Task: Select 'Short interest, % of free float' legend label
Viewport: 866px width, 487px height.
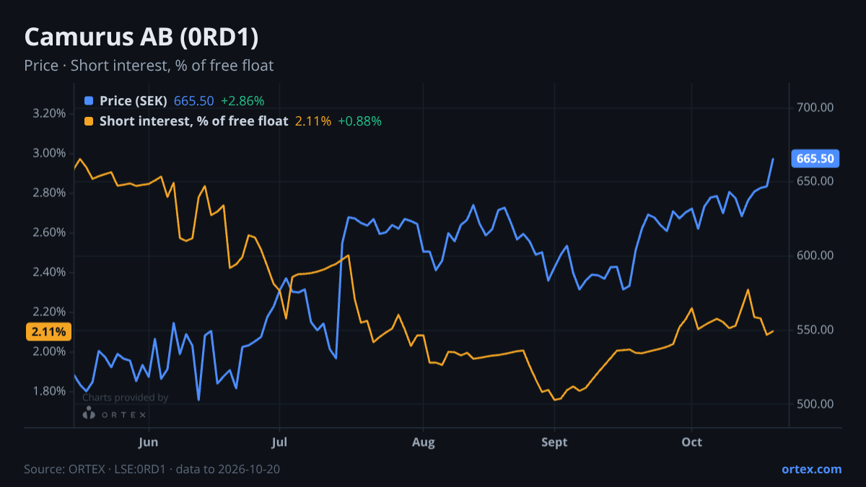Action: (x=194, y=121)
